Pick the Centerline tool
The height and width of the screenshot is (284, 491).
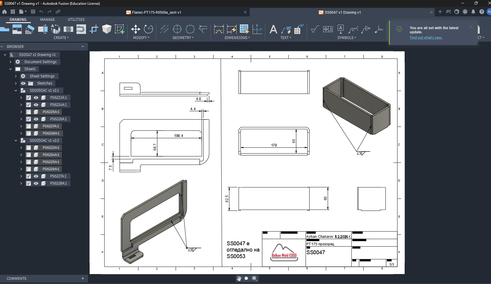[164, 29]
